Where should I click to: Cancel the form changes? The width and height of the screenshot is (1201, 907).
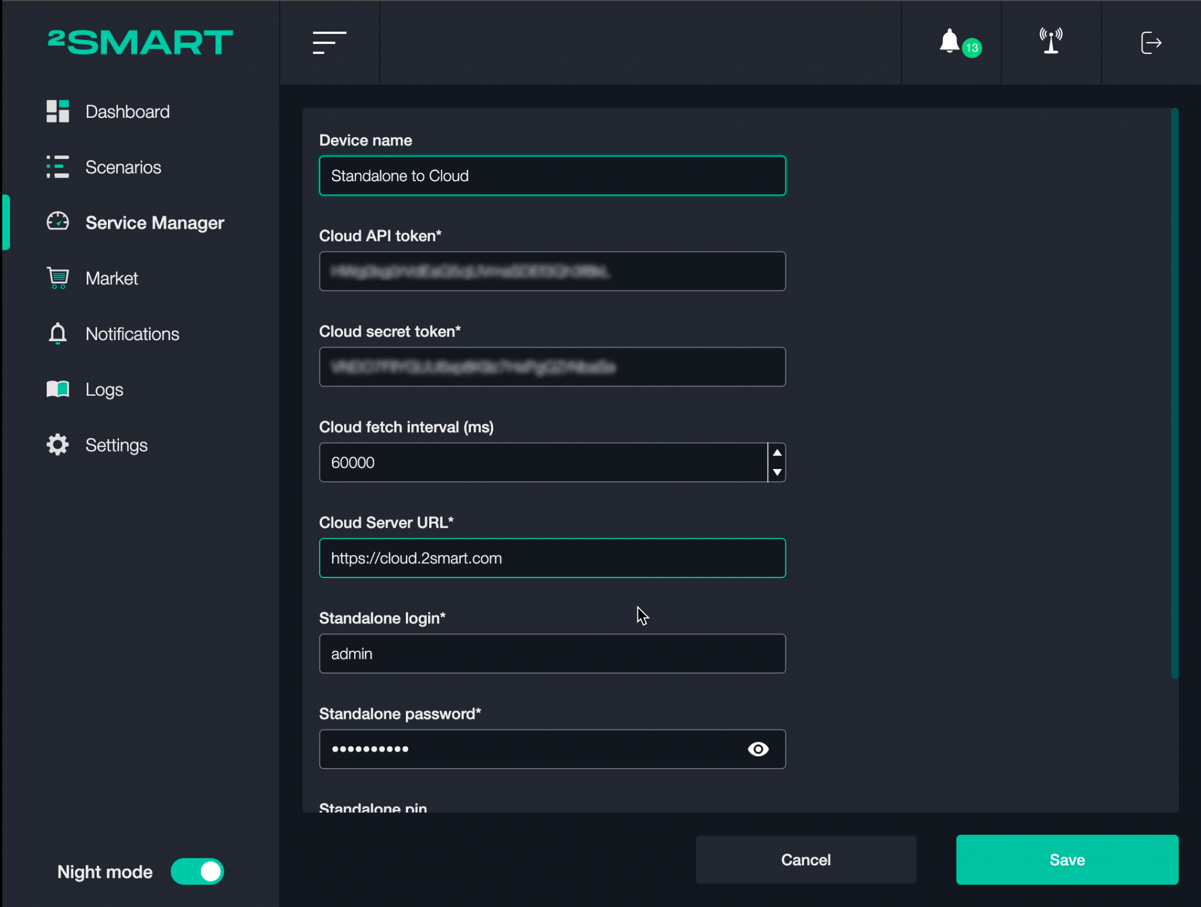click(x=805, y=860)
